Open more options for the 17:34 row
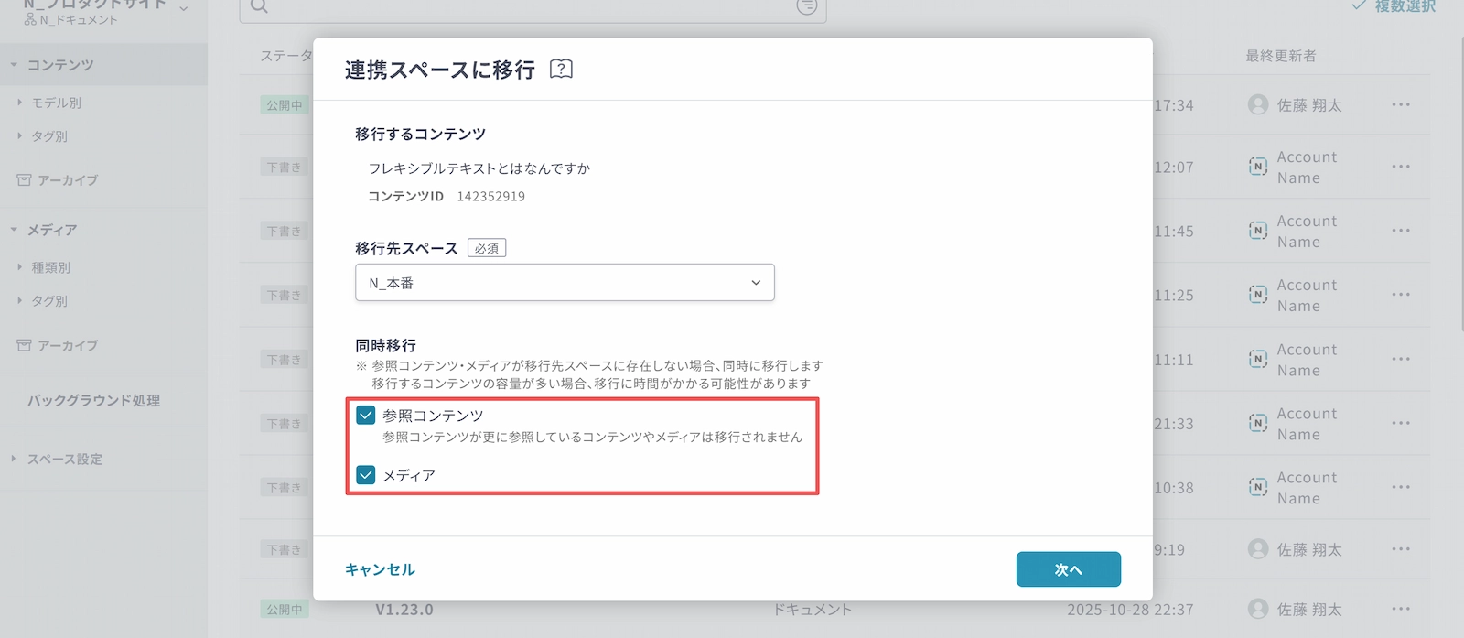This screenshot has width=1464, height=638. (x=1400, y=104)
